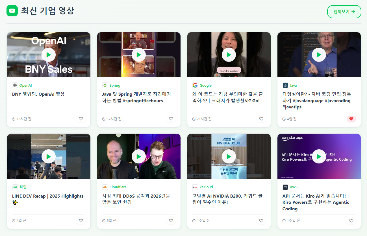Open the 라인 channel name link
Image resolution: width=367 pixels, height=236 pixels.
point(23,187)
